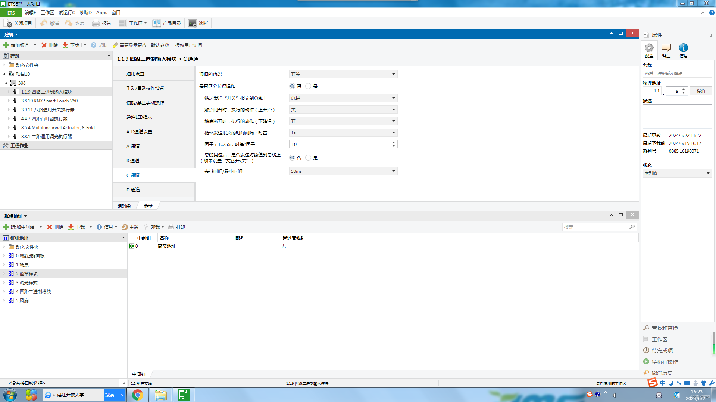Click the 恢复 redo toolbar icon
Viewport: 716px width, 402px height.
pos(69,23)
